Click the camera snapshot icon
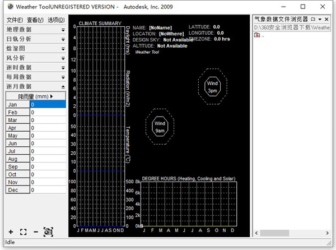336x250 pixels. pos(48,232)
